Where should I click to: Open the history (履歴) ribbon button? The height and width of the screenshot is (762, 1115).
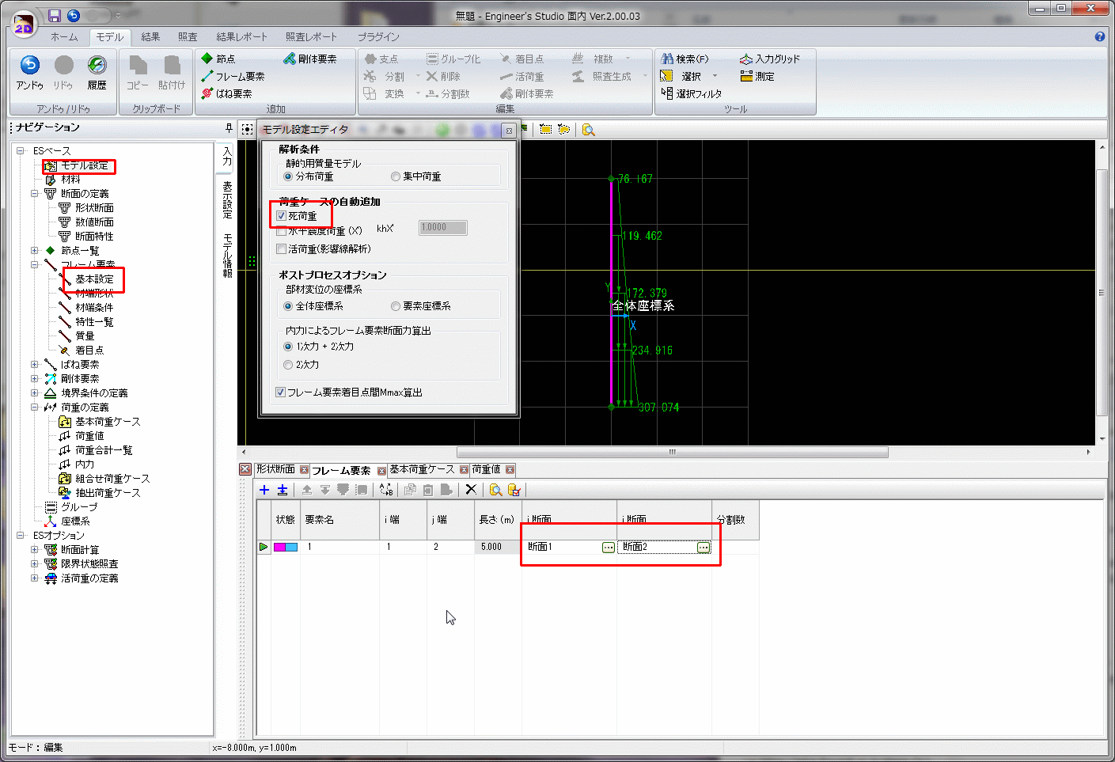tap(97, 72)
